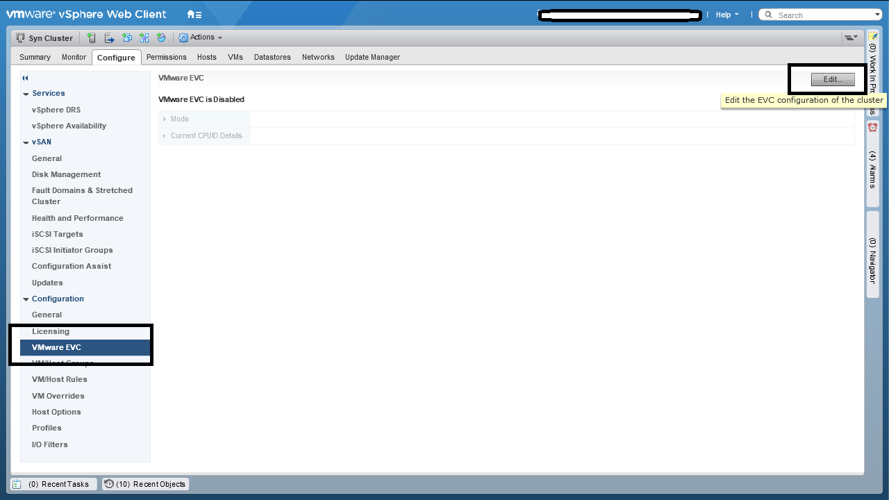
Task: Open Health and Performance settings
Action: pos(77,218)
